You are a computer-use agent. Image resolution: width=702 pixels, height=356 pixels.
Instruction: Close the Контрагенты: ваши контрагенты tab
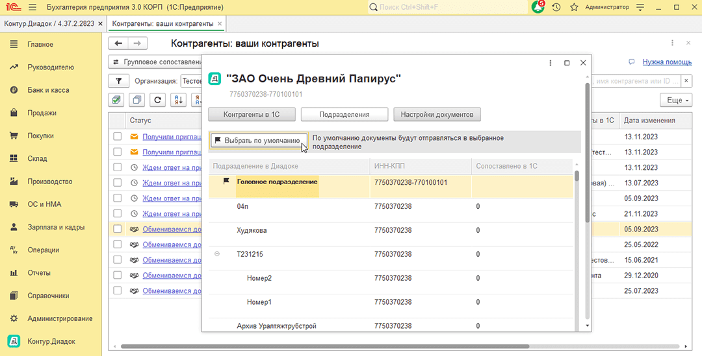point(220,24)
